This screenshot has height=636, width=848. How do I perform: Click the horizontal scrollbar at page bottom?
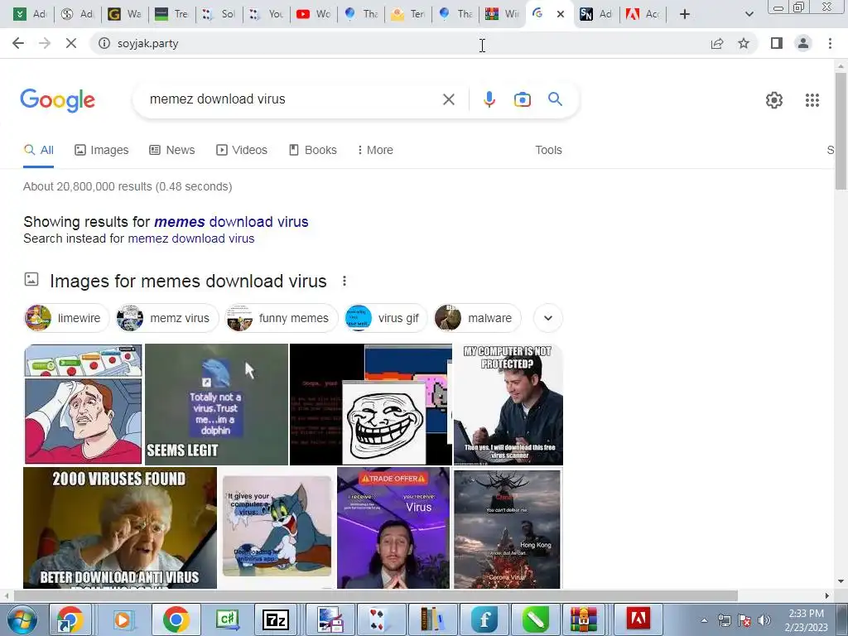coord(375,595)
